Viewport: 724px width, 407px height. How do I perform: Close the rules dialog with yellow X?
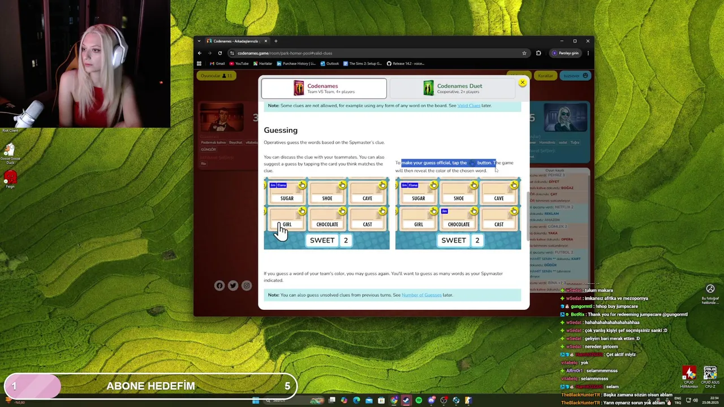[523, 83]
